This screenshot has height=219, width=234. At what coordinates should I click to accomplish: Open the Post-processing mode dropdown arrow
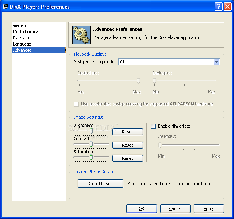click(217, 62)
